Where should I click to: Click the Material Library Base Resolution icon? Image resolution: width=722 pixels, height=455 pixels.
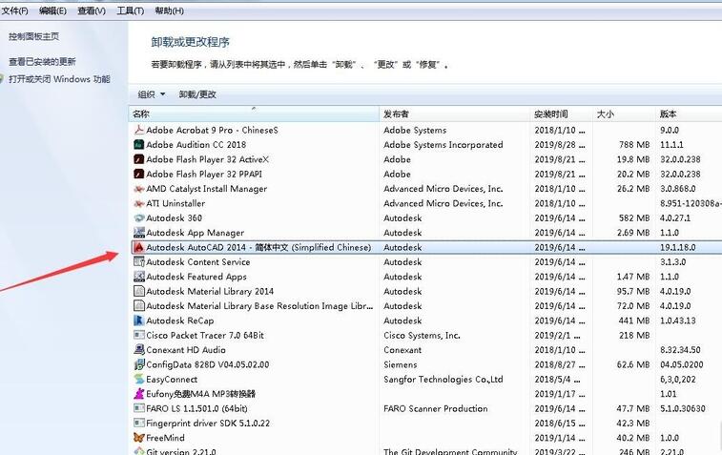(x=138, y=306)
